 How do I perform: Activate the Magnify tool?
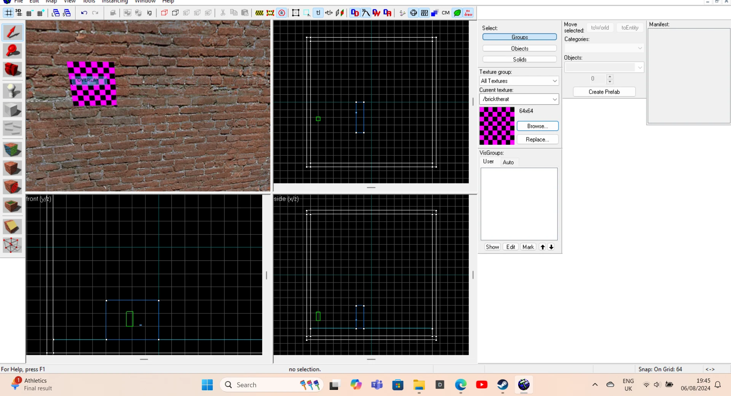point(12,51)
